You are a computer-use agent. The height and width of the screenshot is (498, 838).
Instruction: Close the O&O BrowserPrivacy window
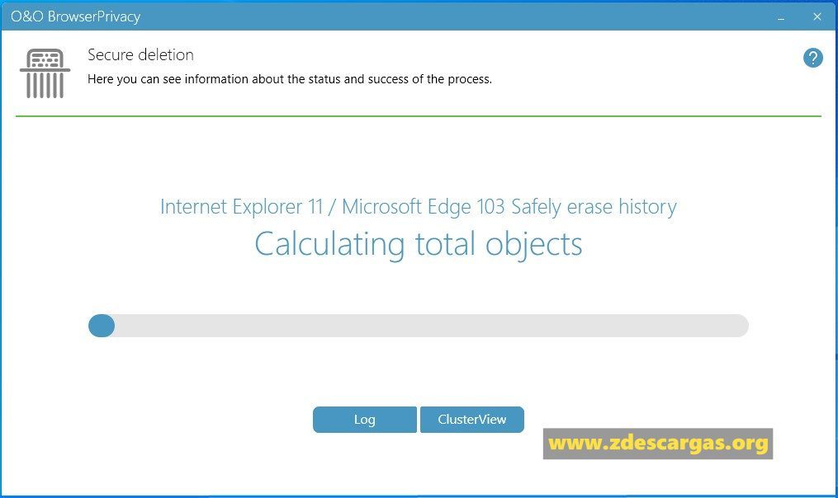(817, 16)
